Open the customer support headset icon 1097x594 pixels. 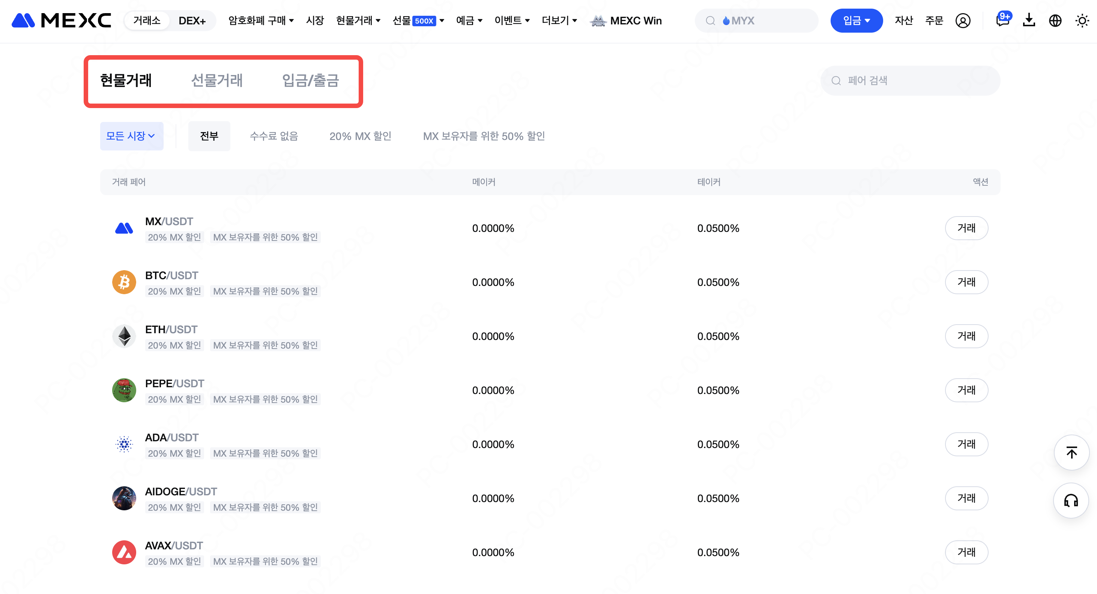pos(1071,500)
